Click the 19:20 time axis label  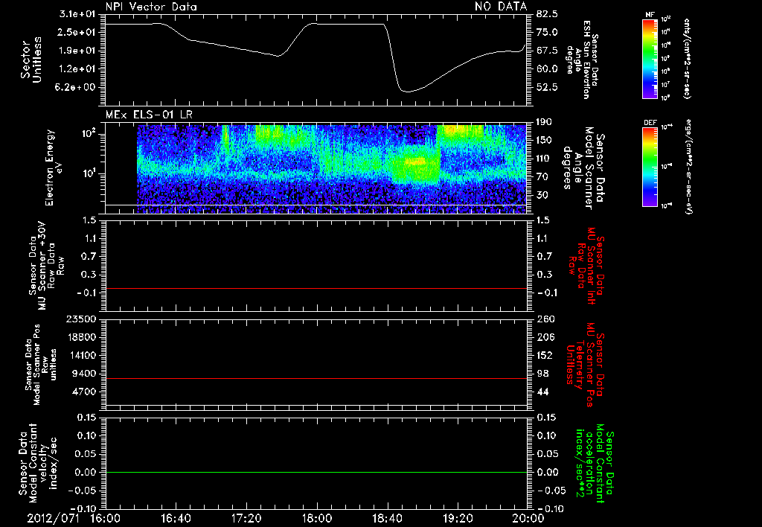pyautogui.click(x=458, y=518)
